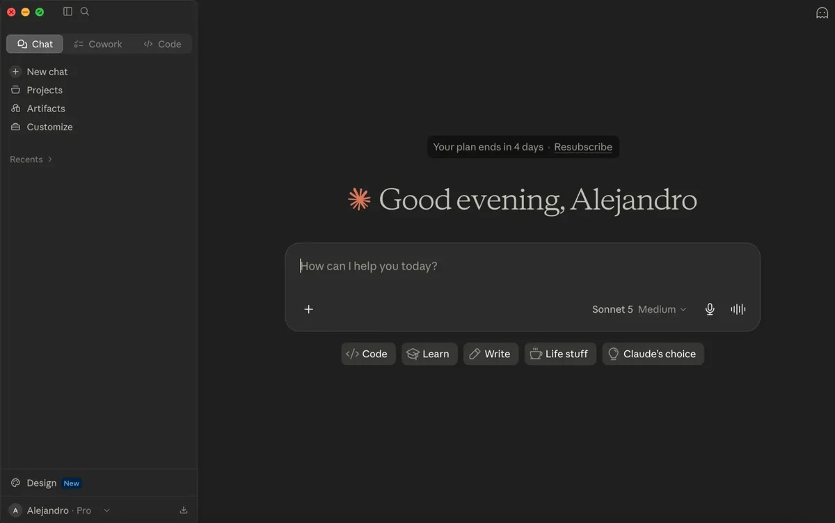This screenshot has width=835, height=523.
Task: Select the Code suggestion chip
Action: point(368,354)
